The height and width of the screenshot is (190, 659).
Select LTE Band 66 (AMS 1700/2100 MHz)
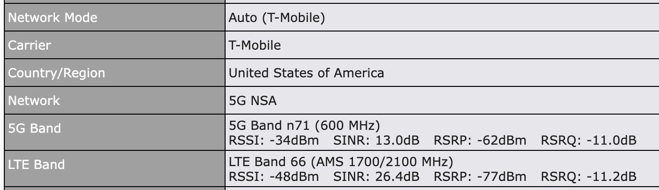click(341, 163)
